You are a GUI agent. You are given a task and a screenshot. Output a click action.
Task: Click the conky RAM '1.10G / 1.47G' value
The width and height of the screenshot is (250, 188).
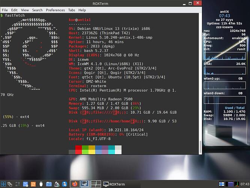pos(234,112)
